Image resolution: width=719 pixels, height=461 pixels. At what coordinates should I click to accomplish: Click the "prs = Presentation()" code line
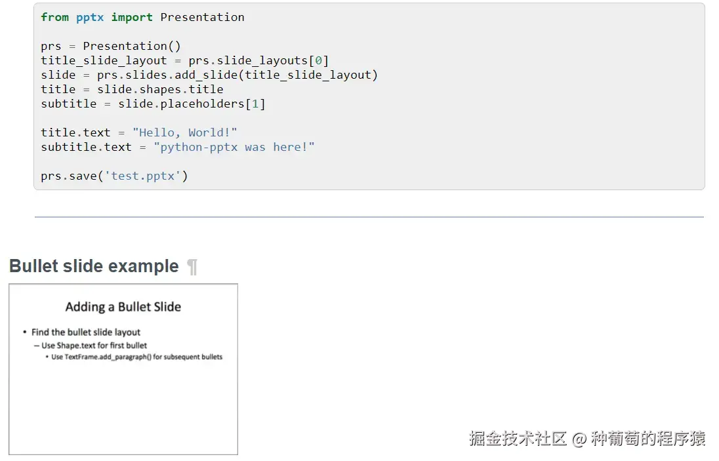[x=110, y=46]
